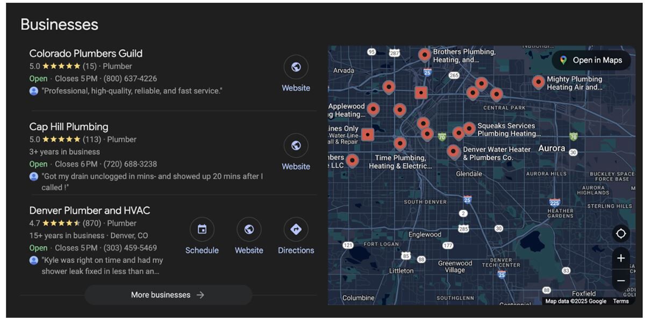The width and height of the screenshot is (645, 318).
Task: Click "3+ years in business" text
Action: (x=64, y=151)
